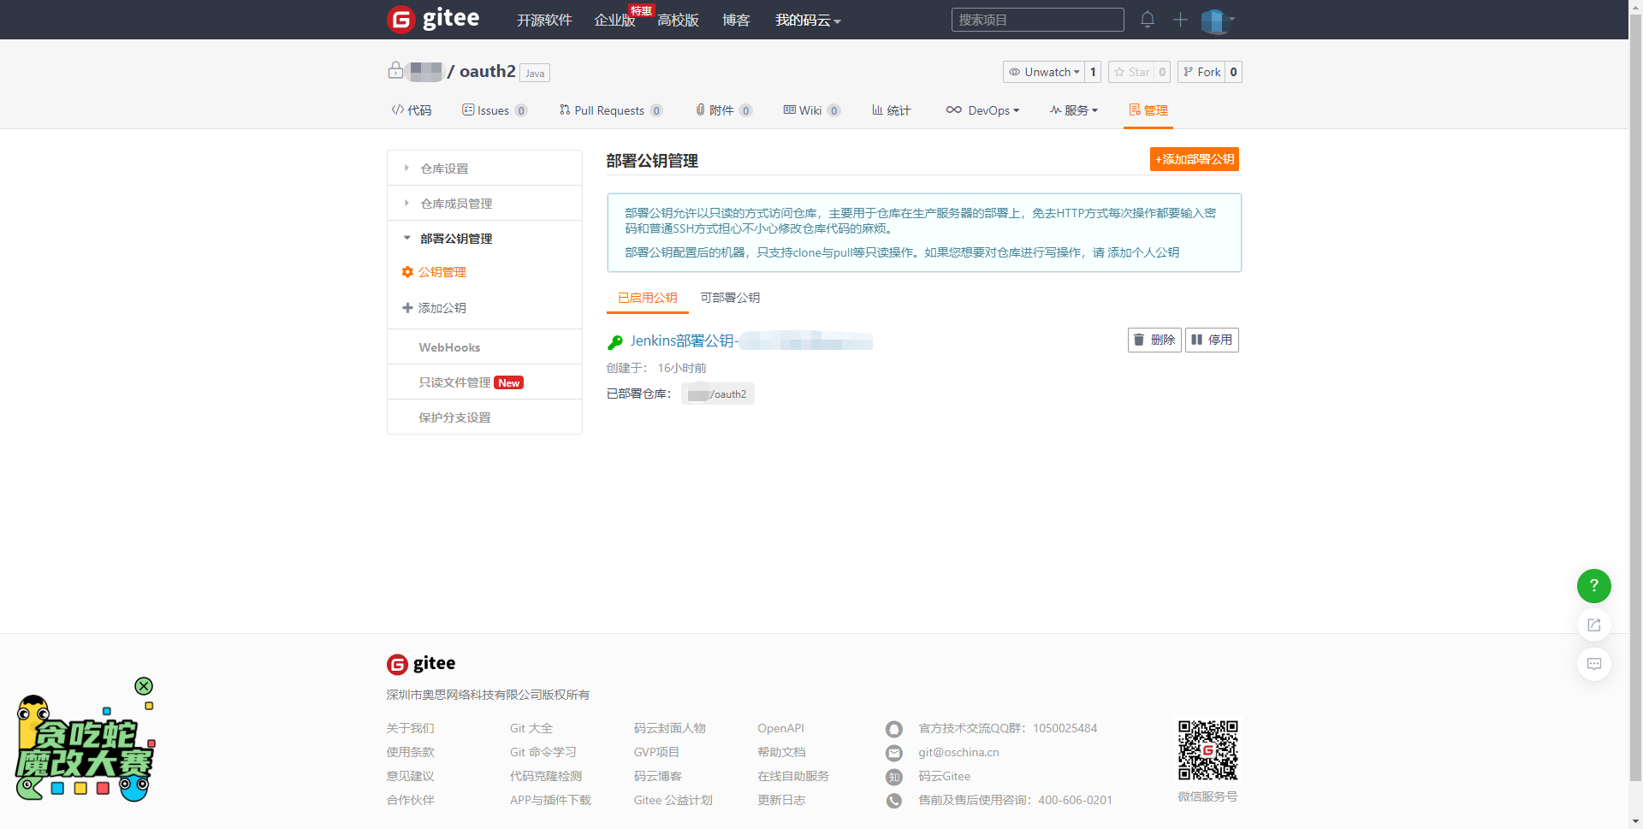This screenshot has width=1643, height=829.
Task: Switch to the 可部署公钥 tab
Action: pyautogui.click(x=729, y=298)
